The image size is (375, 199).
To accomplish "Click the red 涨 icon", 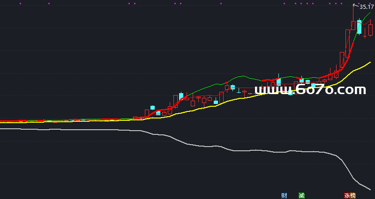I will click(x=347, y=195).
